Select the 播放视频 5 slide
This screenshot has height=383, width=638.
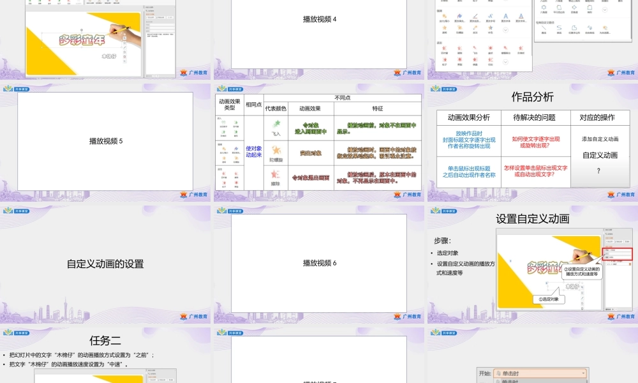pos(105,141)
